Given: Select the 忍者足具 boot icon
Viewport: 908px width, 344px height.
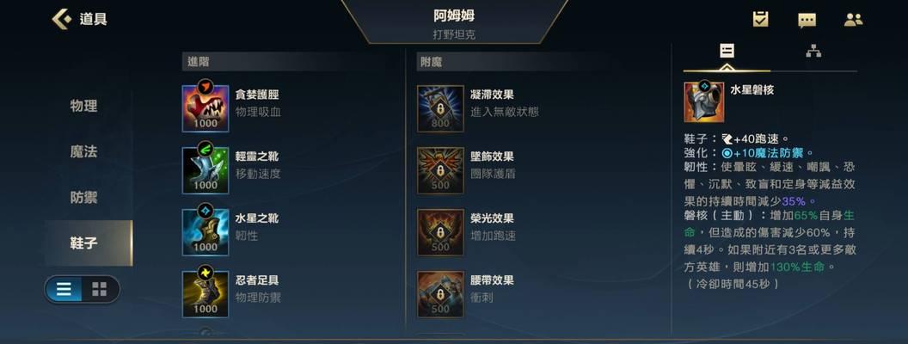Looking at the screenshot, I should 205,294.
